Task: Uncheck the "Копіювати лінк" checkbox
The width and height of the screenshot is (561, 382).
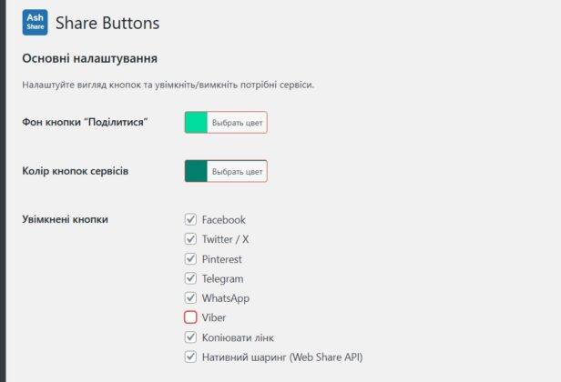Action: click(190, 337)
